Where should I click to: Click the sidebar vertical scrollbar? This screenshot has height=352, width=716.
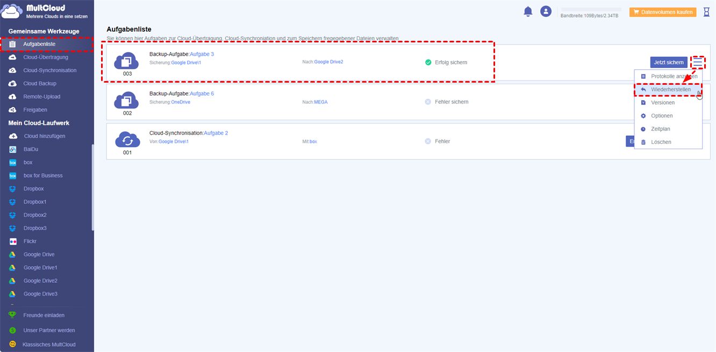92,188
